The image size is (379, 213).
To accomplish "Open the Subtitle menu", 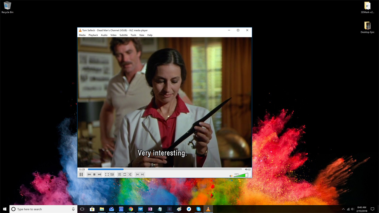I will pos(123,35).
